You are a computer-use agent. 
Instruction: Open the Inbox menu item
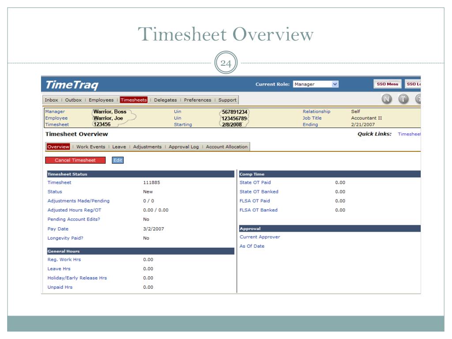pyautogui.click(x=51, y=100)
